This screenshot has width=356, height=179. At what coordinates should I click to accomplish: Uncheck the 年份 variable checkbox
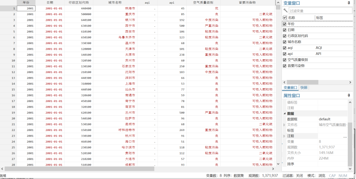(284, 24)
